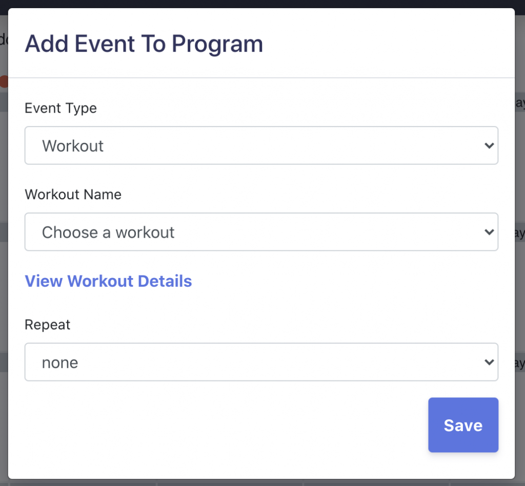
Task: Click the Workout Name field label
Action: [x=73, y=194]
